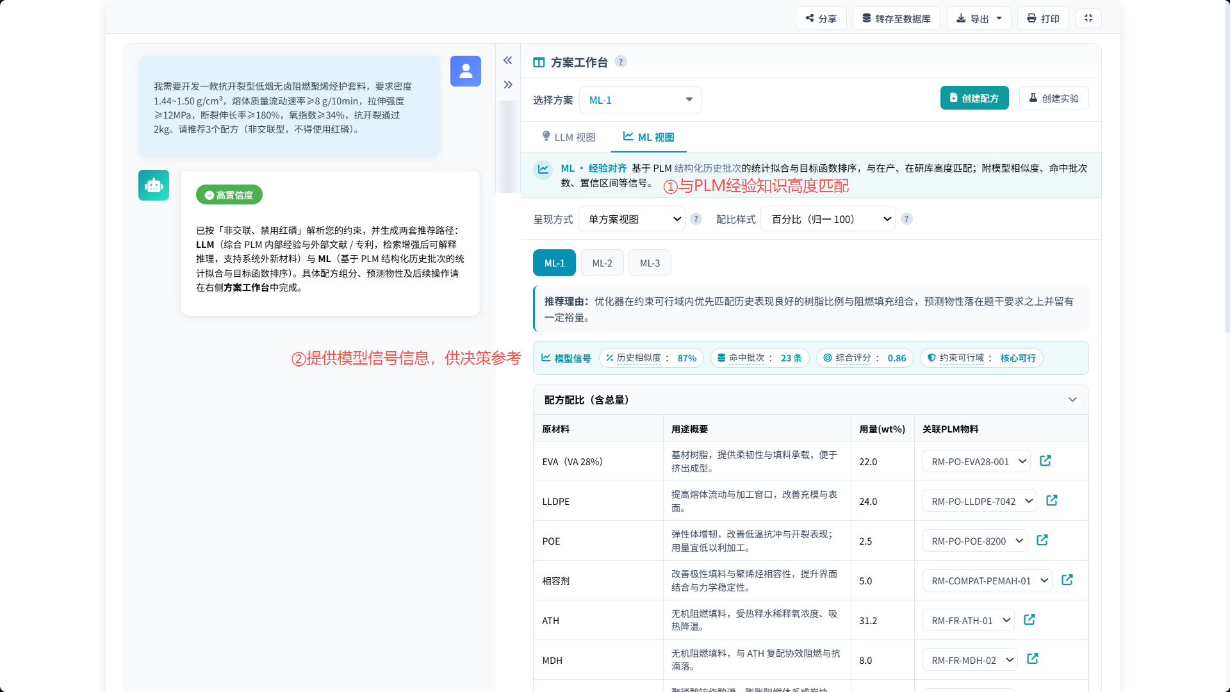This screenshot has width=1230, height=692.
Task: Select the ML-1 scheme tab
Action: [554, 263]
